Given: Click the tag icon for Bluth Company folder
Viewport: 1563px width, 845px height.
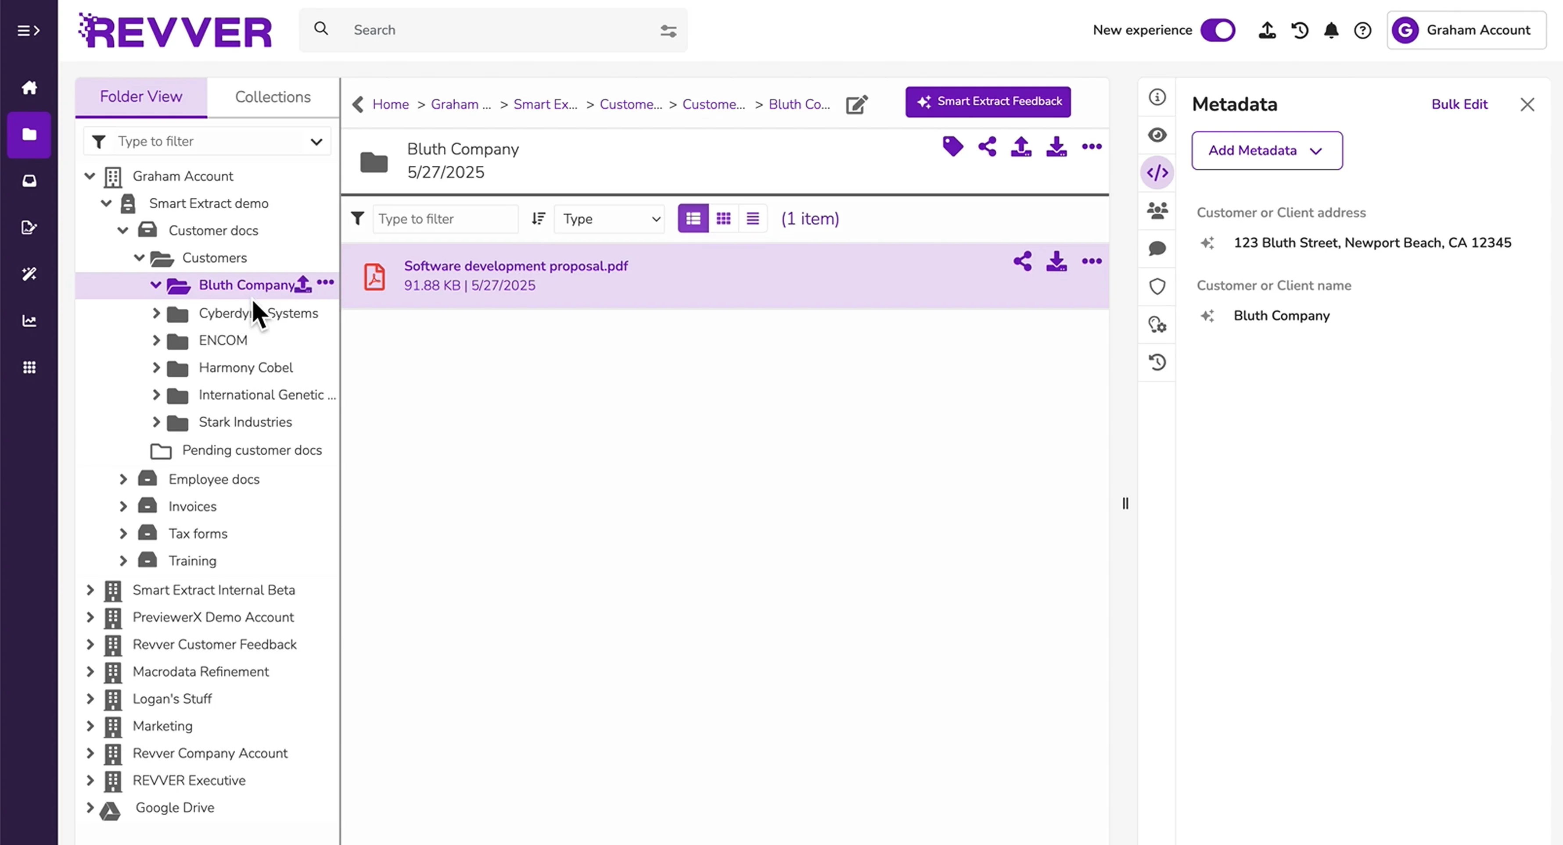Looking at the screenshot, I should point(952,147).
